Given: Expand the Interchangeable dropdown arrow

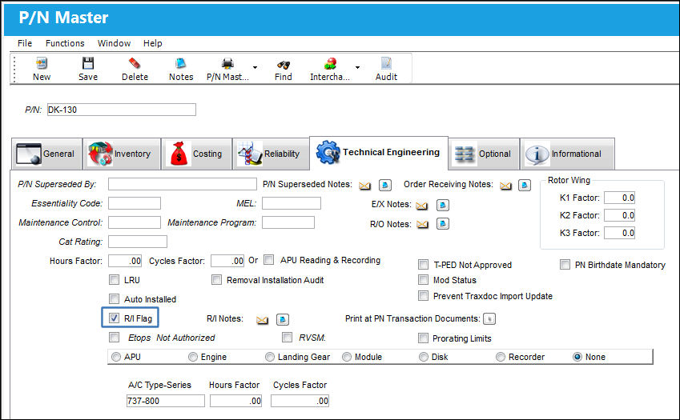Looking at the screenshot, I should (357, 67).
